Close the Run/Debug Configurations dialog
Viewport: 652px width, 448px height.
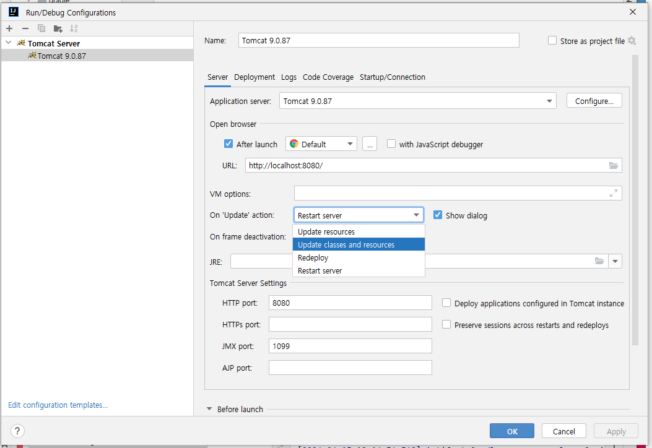[633, 12]
